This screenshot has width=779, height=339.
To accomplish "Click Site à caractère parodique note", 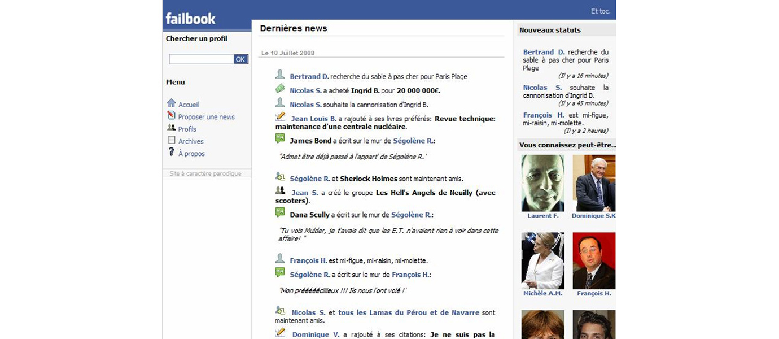I will 205,174.
